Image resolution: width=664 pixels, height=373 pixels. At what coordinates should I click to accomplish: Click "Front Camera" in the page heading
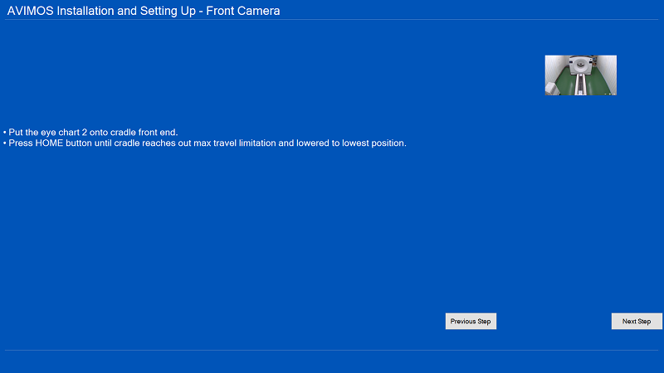247,10
